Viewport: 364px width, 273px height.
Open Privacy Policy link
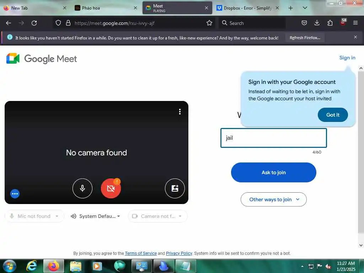(179, 253)
